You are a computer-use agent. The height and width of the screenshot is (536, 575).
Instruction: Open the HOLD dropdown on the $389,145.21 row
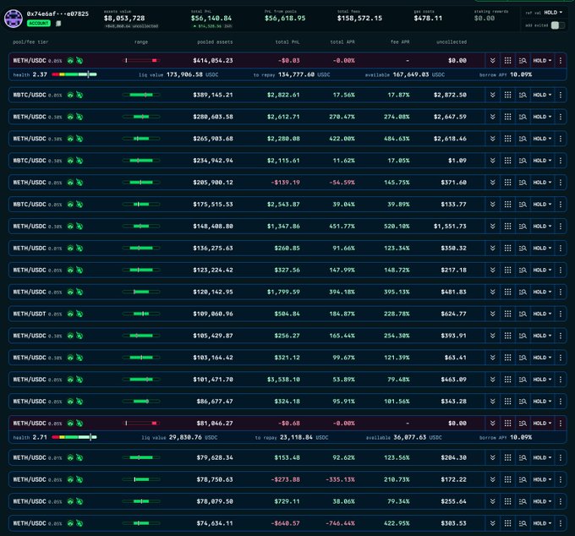(x=542, y=95)
